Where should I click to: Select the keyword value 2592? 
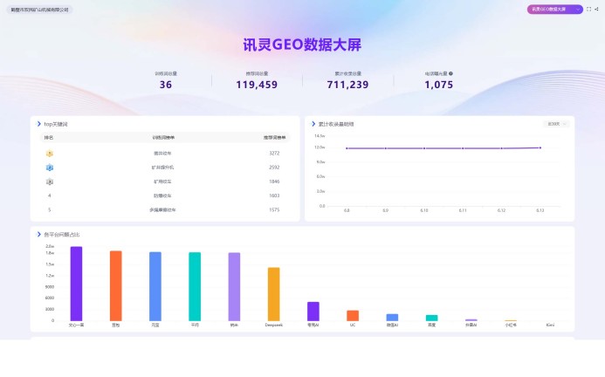pos(274,168)
